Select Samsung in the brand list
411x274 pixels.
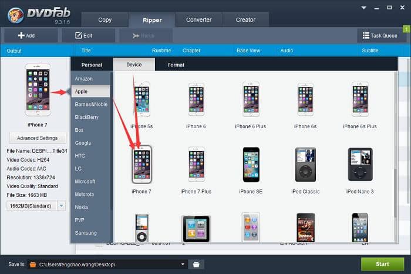90,233
